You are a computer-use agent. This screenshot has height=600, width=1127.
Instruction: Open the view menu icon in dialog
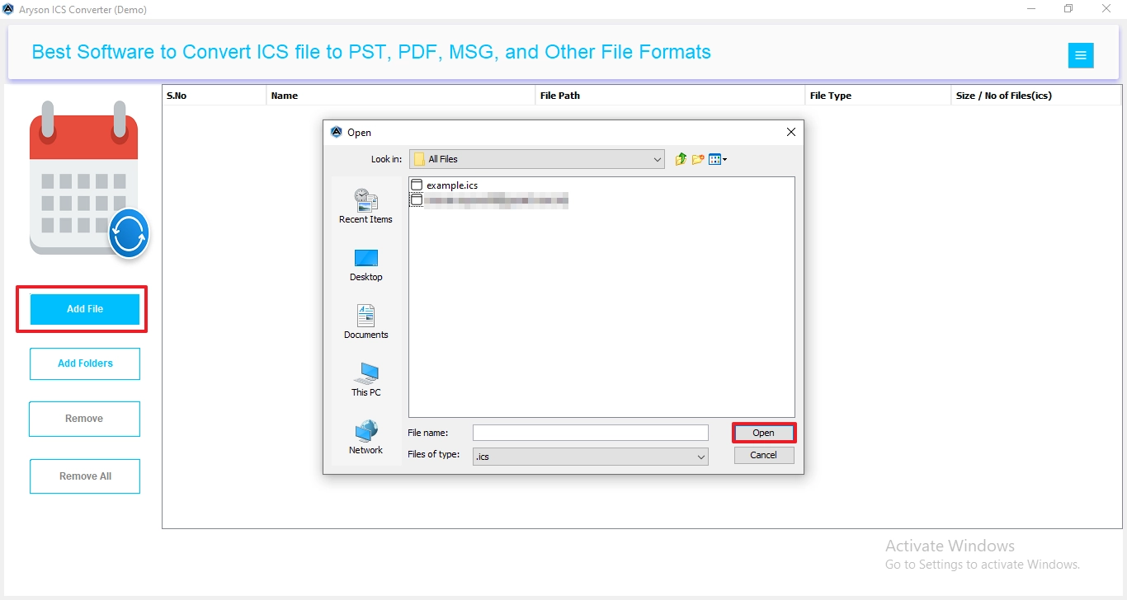(x=717, y=159)
